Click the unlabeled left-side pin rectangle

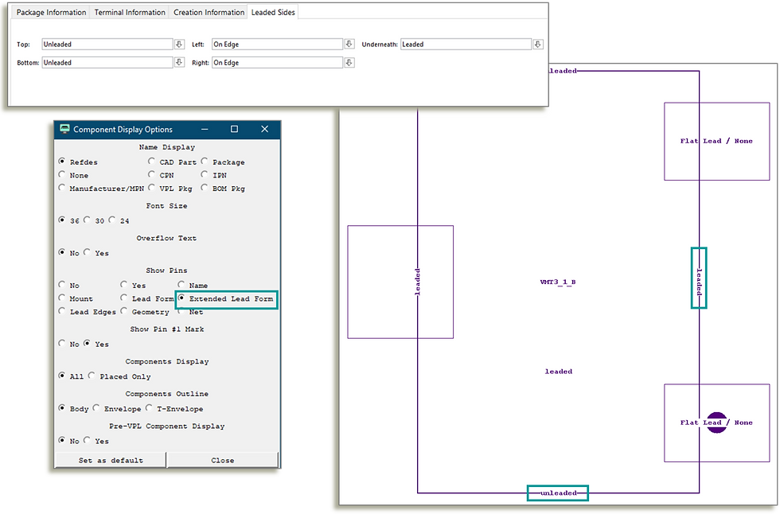coord(400,282)
